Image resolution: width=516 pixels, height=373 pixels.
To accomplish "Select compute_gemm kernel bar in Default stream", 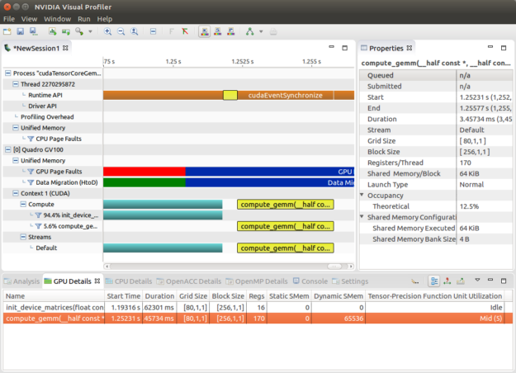I will tap(286, 248).
